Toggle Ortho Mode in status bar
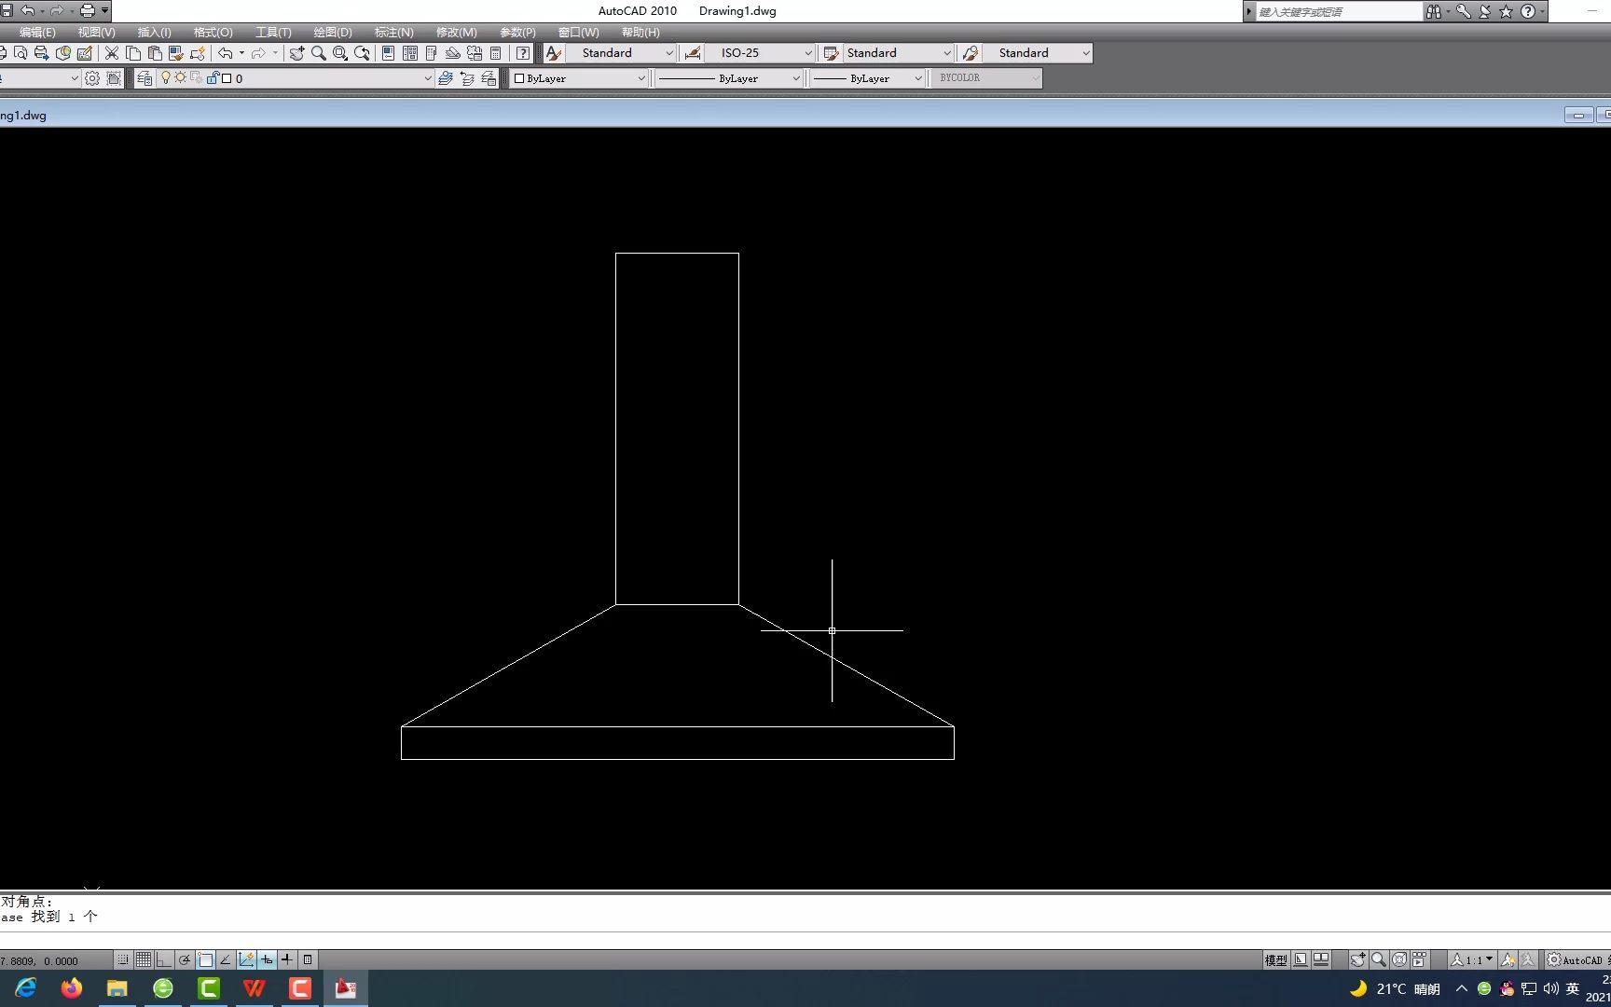The height and width of the screenshot is (1007, 1611). (x=164, y=959)
